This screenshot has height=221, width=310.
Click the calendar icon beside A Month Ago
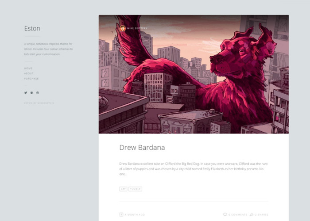coord(121,214)
